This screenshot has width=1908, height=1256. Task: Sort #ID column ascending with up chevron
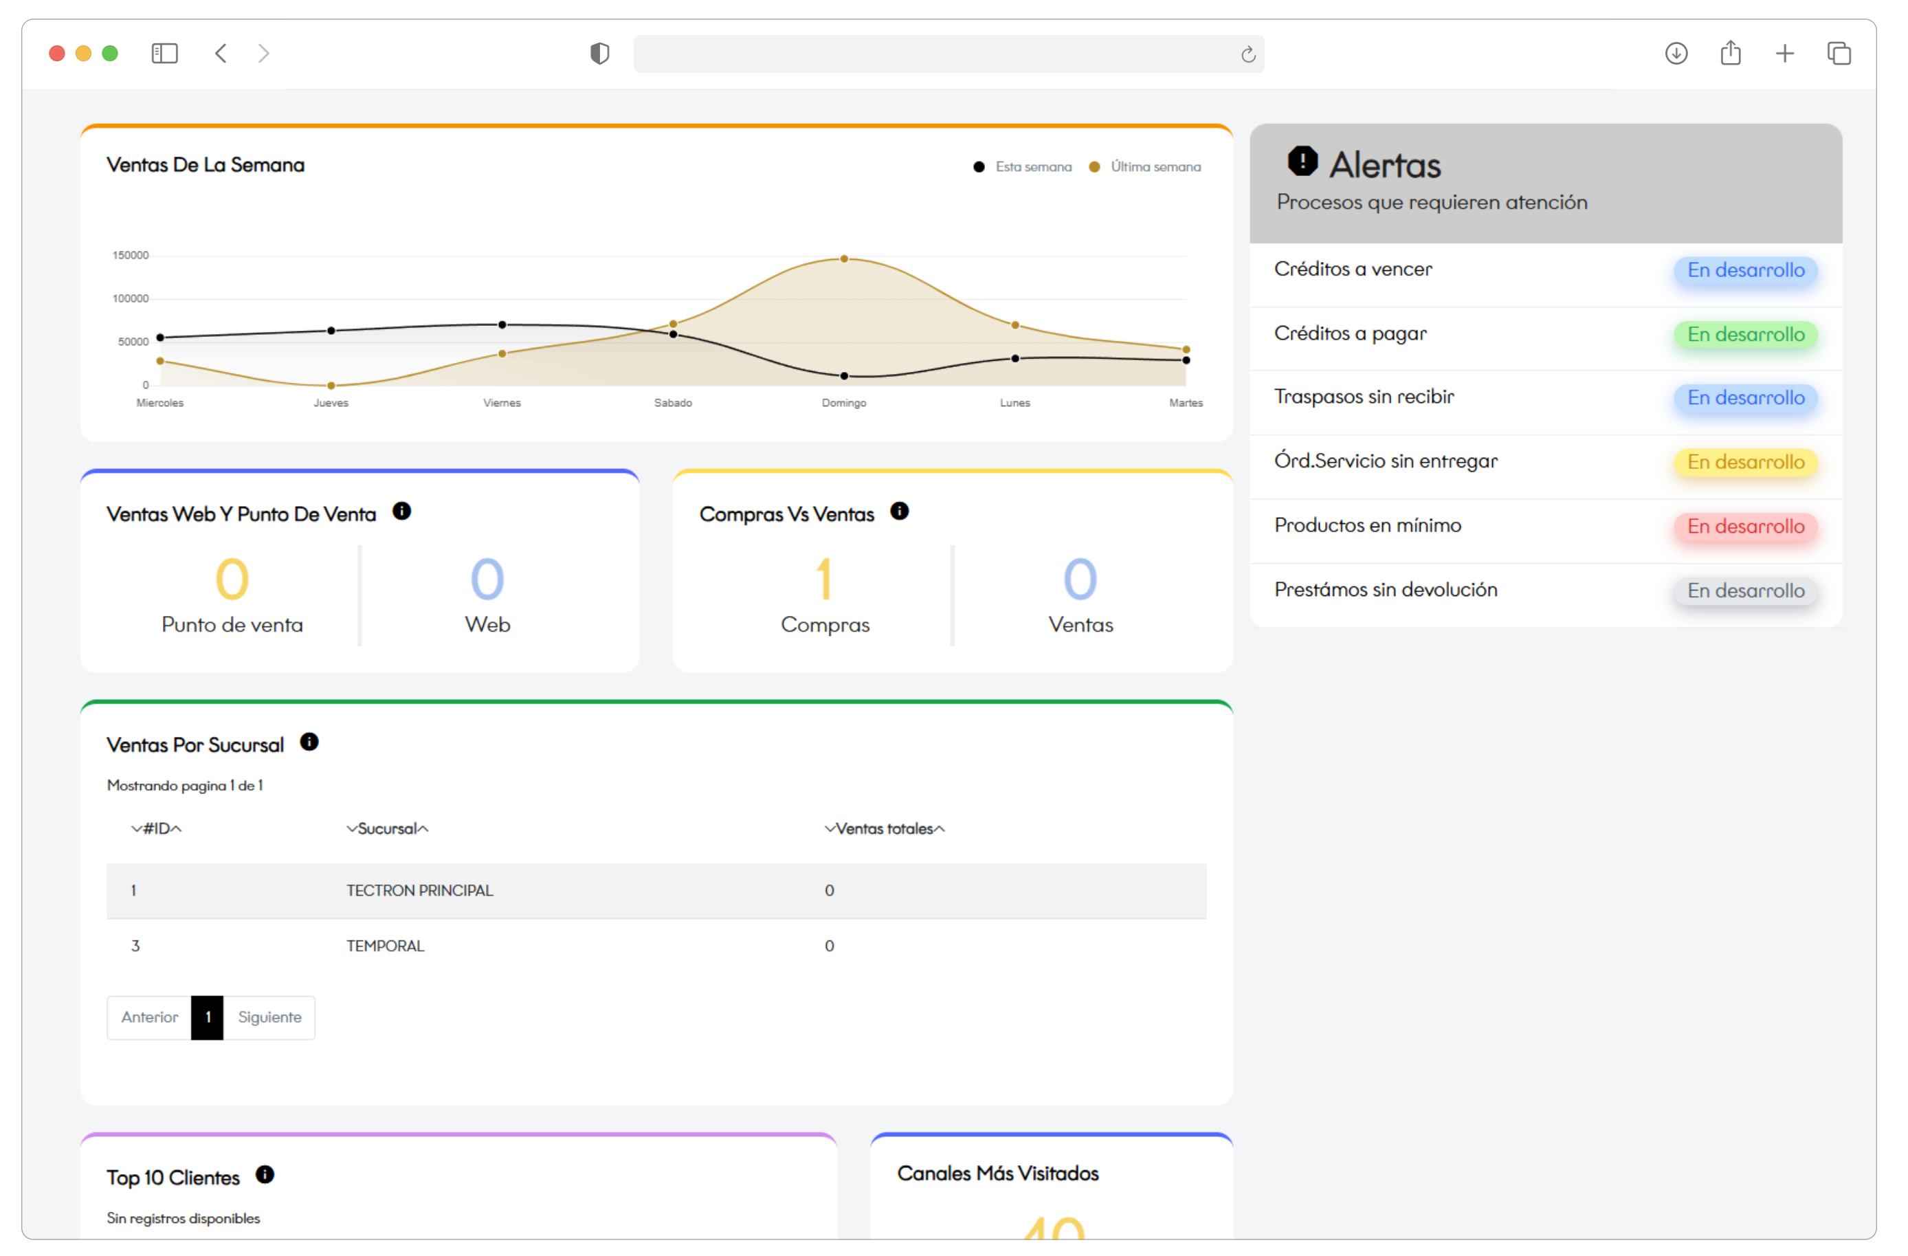tap(177, 829)
